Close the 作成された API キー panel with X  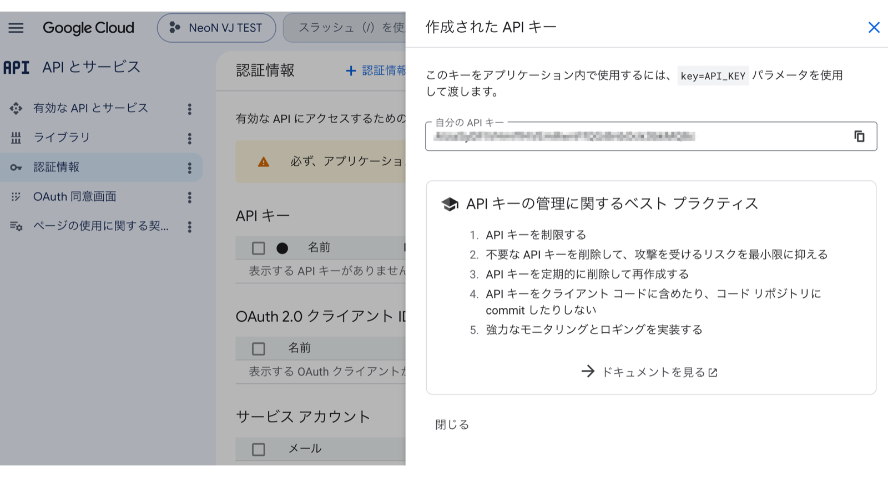coord(874,27)
